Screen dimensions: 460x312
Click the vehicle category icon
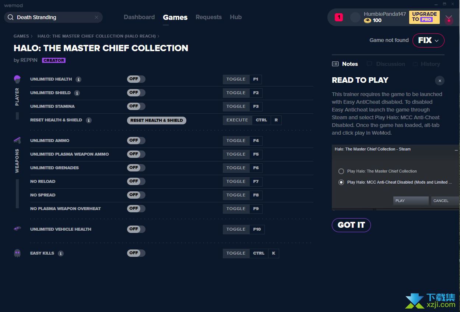click(17, 229)
